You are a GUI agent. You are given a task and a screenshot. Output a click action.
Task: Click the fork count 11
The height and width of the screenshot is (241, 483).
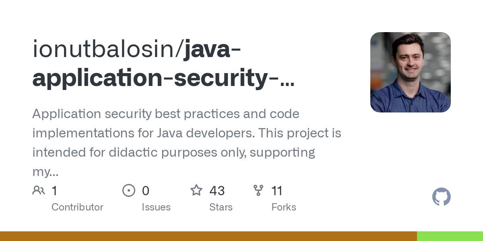click(x=277, y=190)
